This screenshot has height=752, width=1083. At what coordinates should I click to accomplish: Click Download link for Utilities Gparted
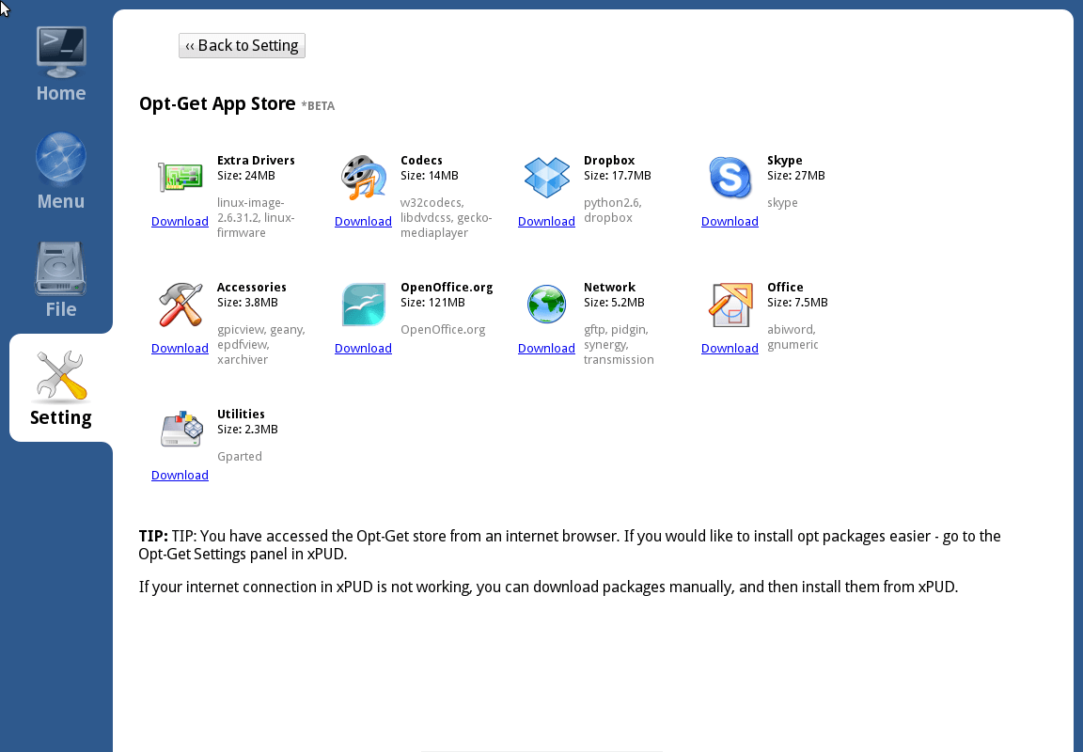click(180, 476)
